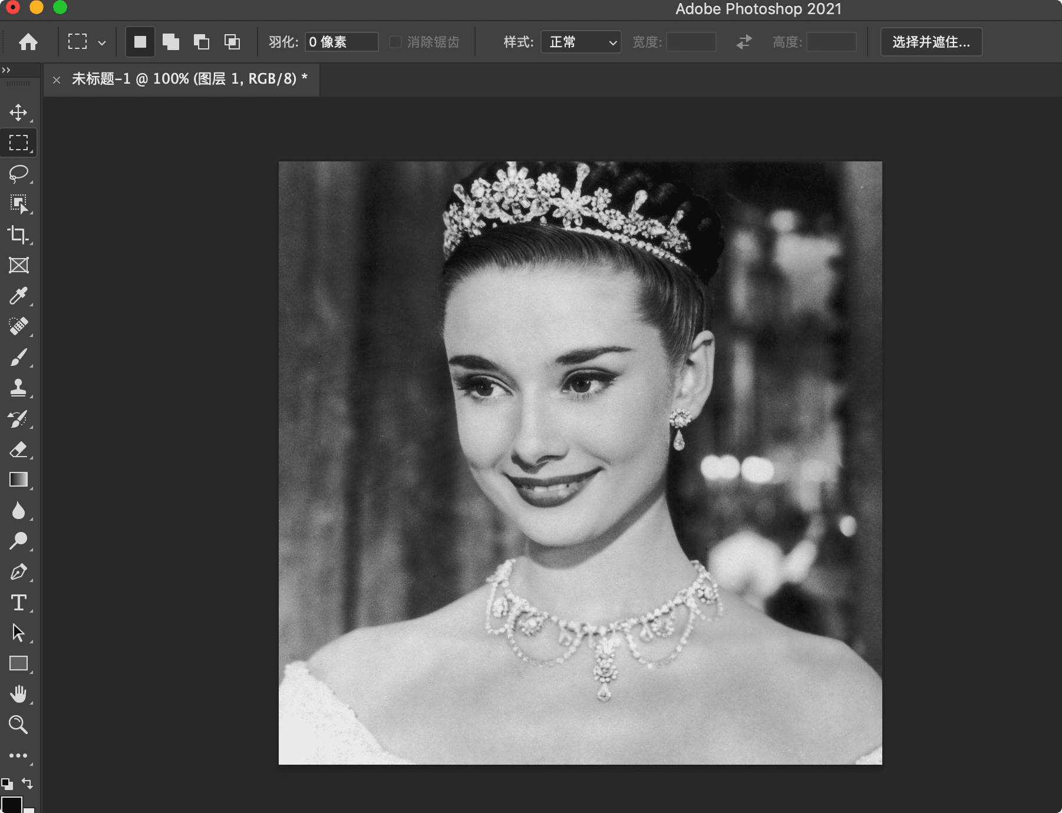Close the 未标题-1 document tab
The width and height of the screenshot is (1062, 813).
tap(57, 80)
